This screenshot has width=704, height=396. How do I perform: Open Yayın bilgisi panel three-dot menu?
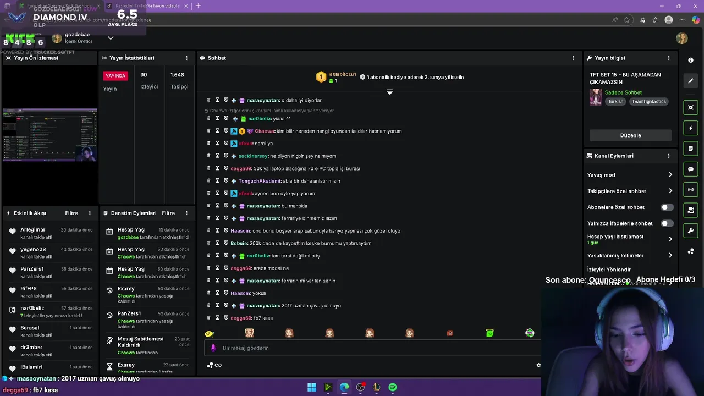click(669, 58)
